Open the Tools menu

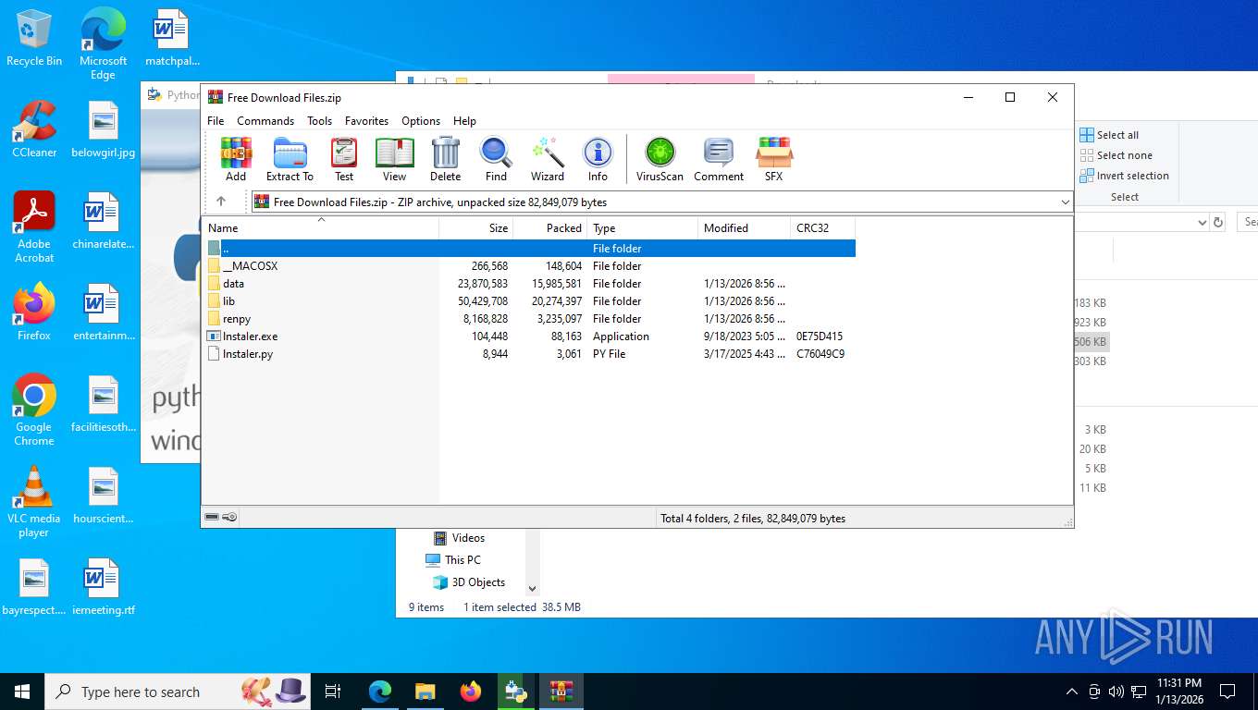(319, 121)
